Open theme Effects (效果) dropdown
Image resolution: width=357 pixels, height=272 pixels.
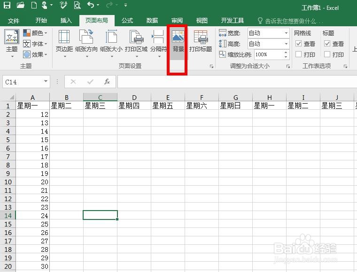click(35, 54)
